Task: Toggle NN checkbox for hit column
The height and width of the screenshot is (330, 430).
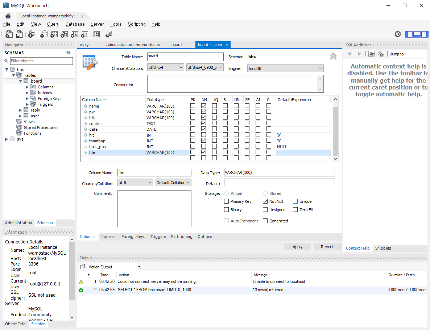Action: coord(203,135)
